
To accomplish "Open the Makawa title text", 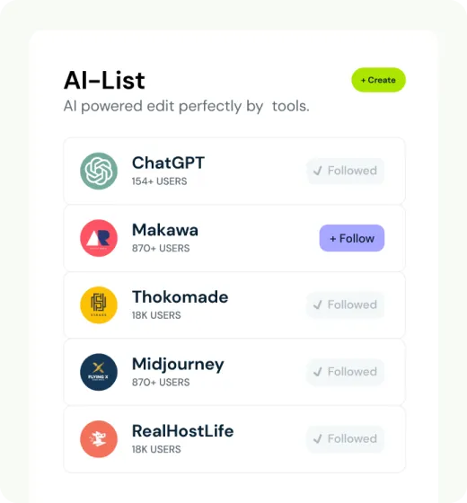I will [165, 230].
